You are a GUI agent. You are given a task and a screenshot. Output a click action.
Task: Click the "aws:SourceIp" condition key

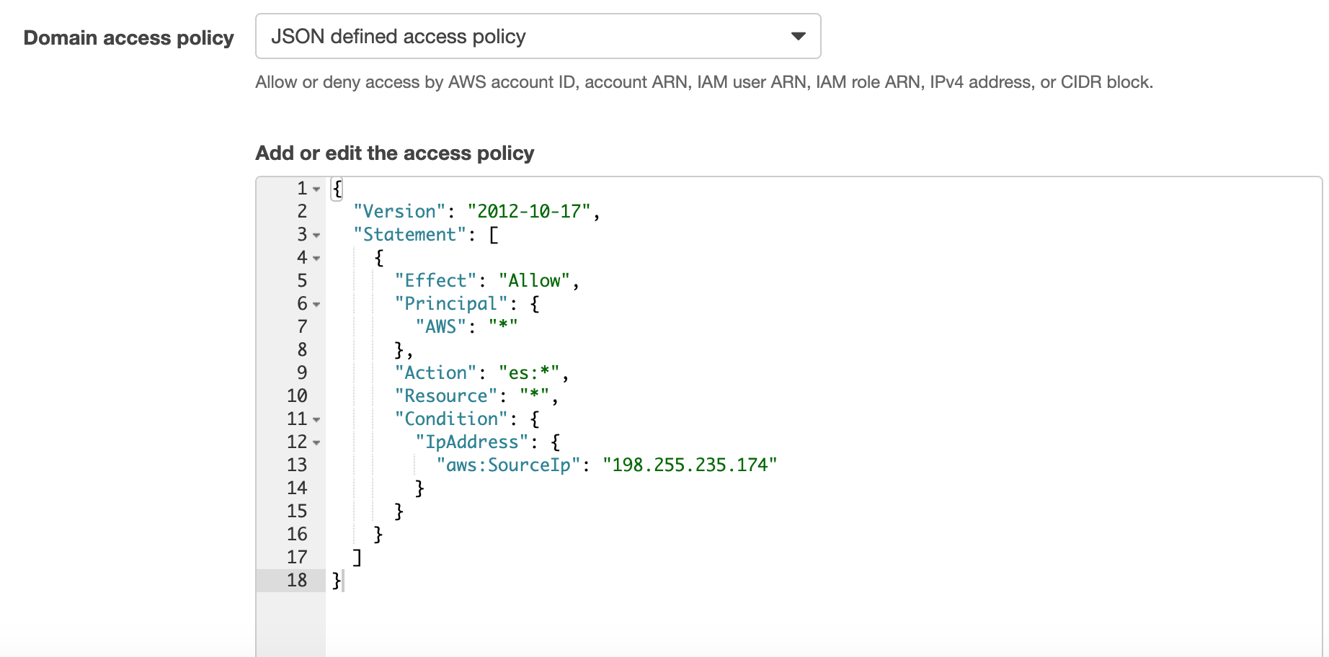pyautogui.click(x=509, y=465)
